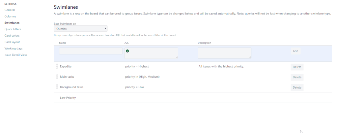Go to Quick Filters settings

coord(13,29)
